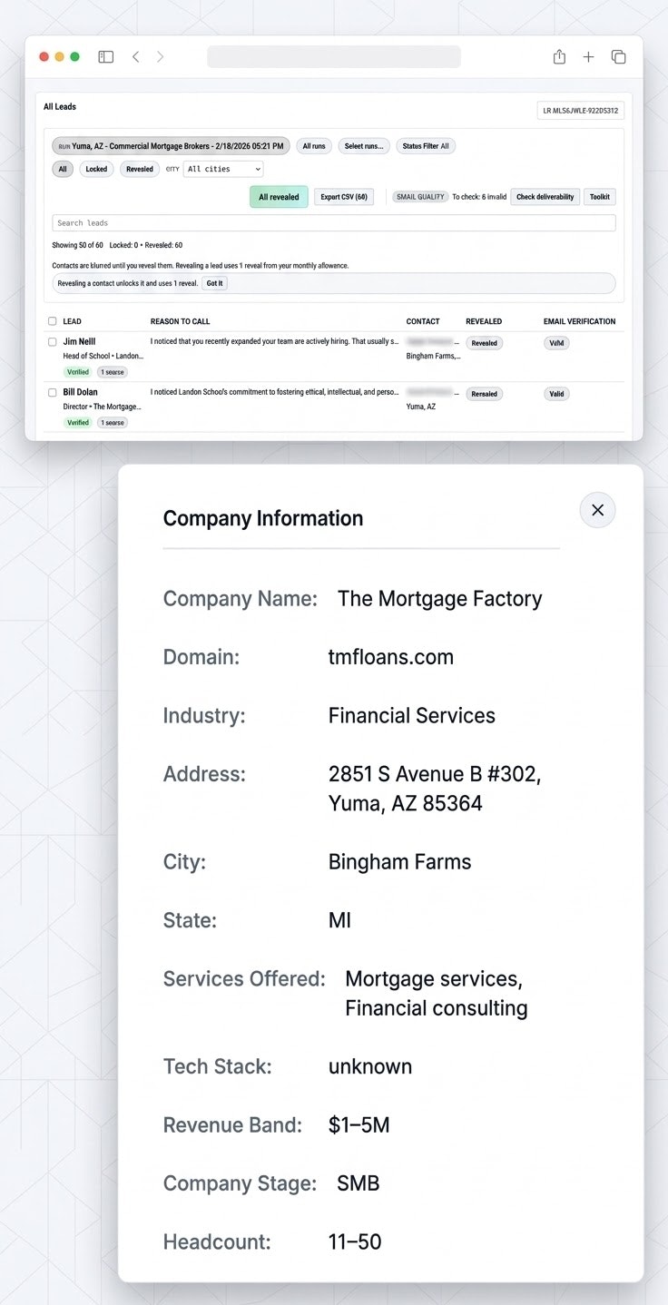
Task: Open the All cities dropdown
Action: [x=222, y=169]
